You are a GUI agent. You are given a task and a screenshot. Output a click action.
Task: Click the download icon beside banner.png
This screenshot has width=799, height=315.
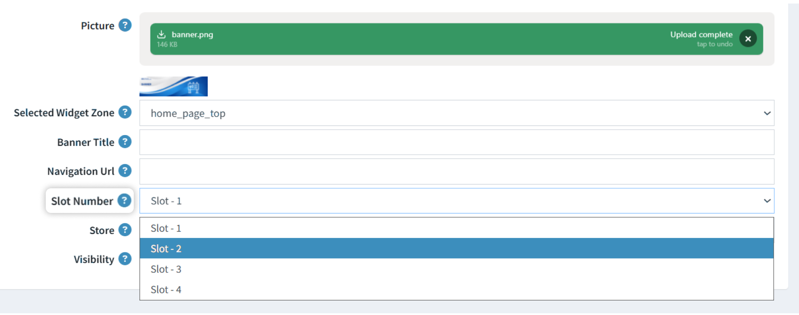point(161,34)
